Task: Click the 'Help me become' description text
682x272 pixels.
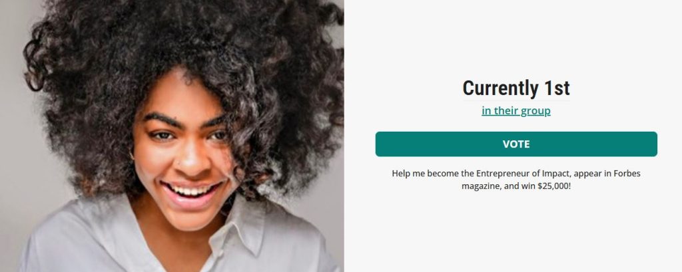Action: pos(516,180)
